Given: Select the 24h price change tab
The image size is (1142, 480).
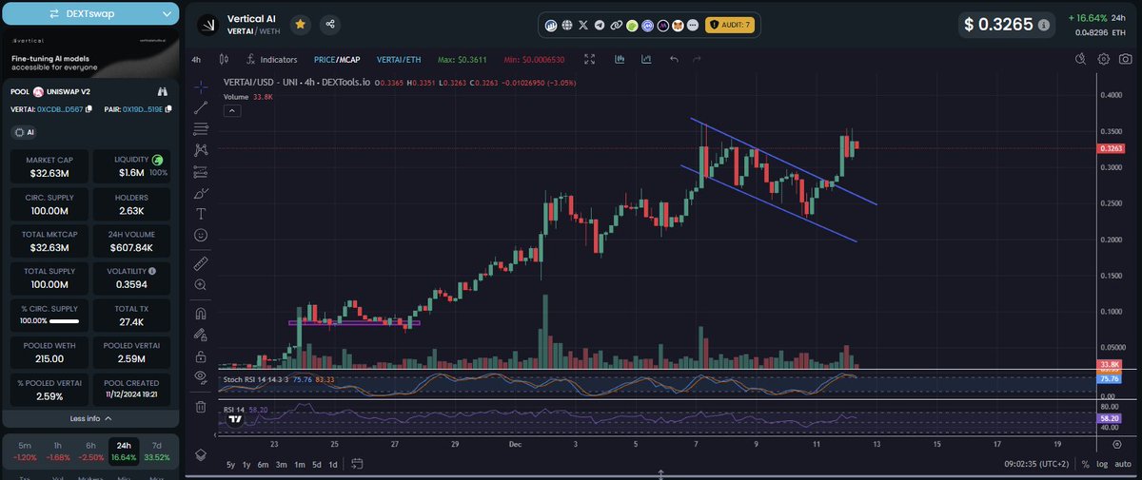Looking at the screenshot, I should (x=124, y=450).
